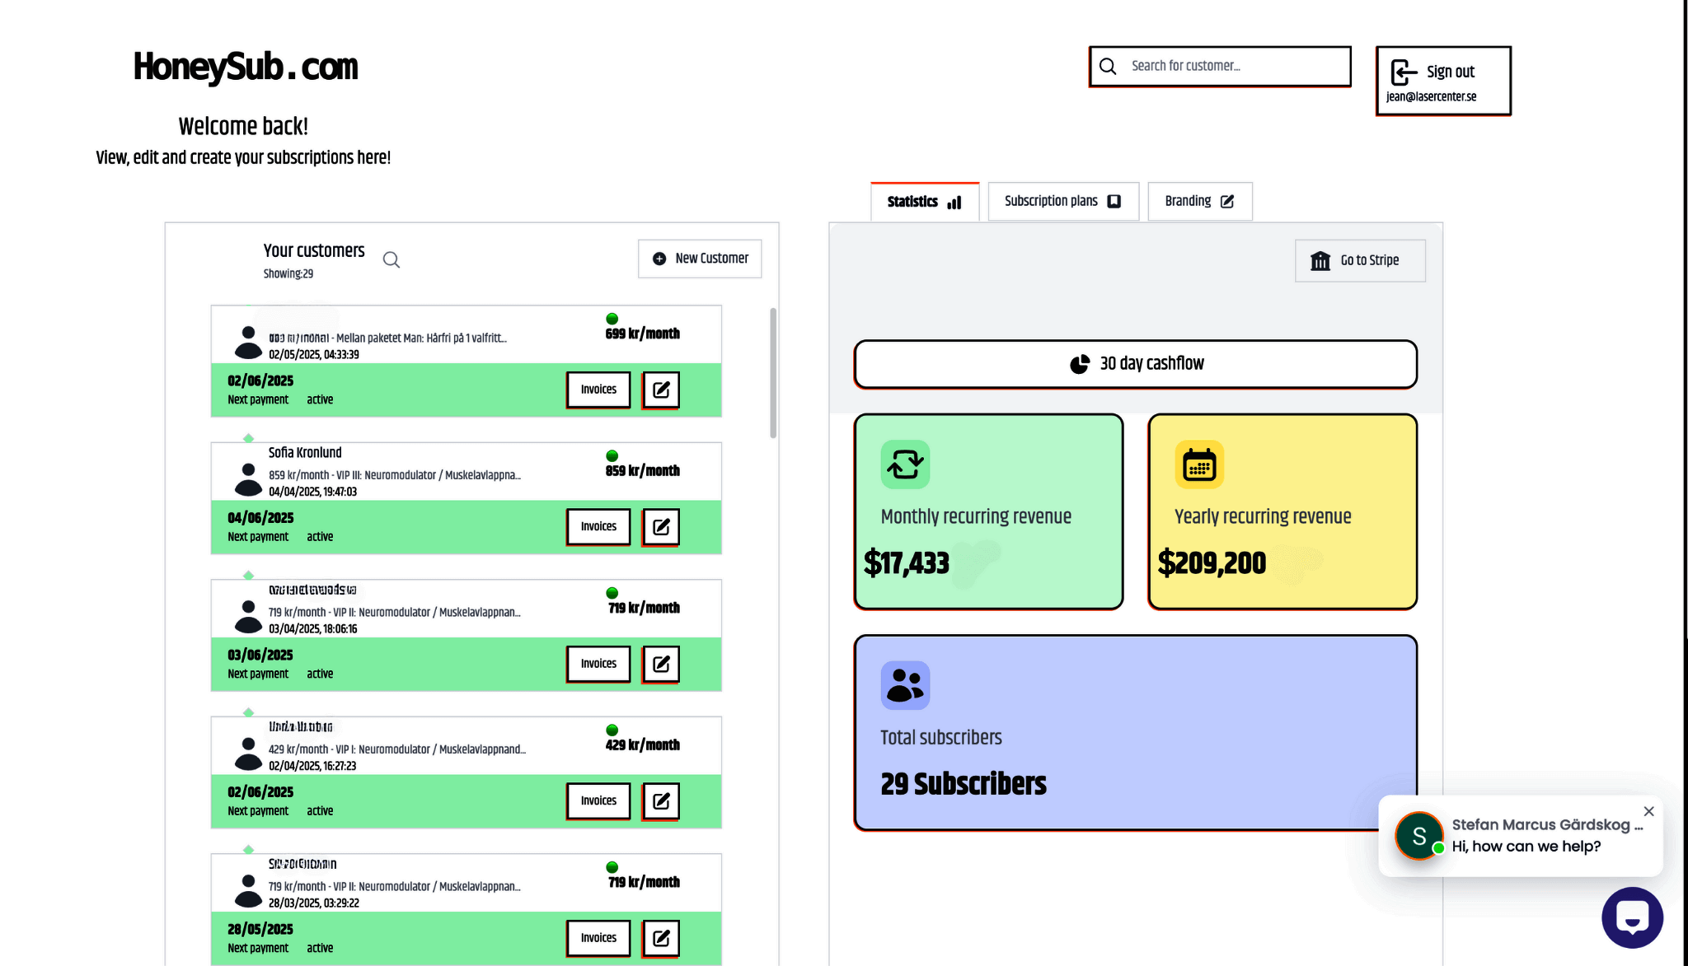Click the Sign out arrow icon

[1404, 72]
